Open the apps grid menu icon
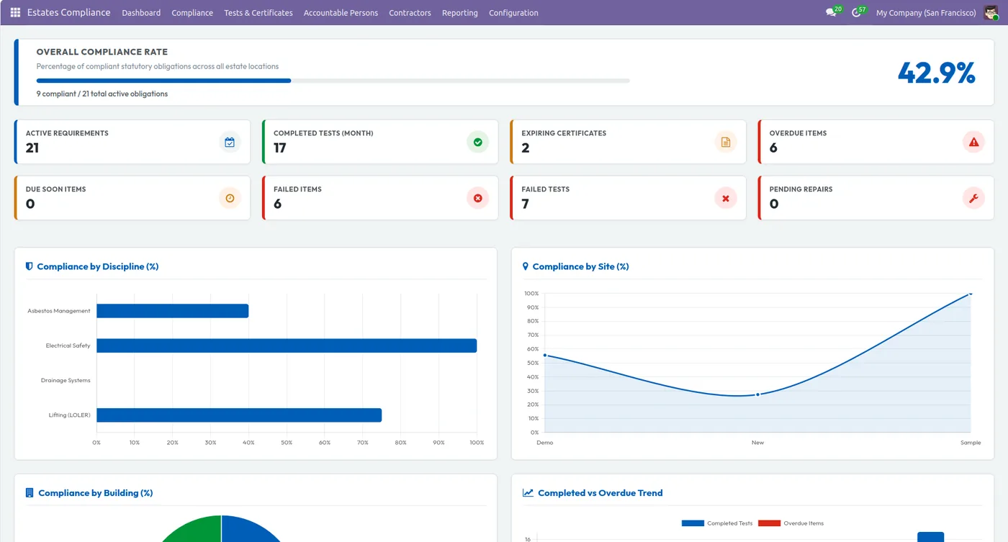 click(15, 12)
